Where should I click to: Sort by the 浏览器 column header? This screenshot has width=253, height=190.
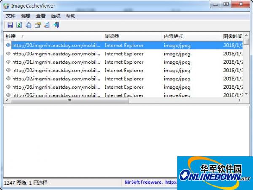[x=132, y=36]
